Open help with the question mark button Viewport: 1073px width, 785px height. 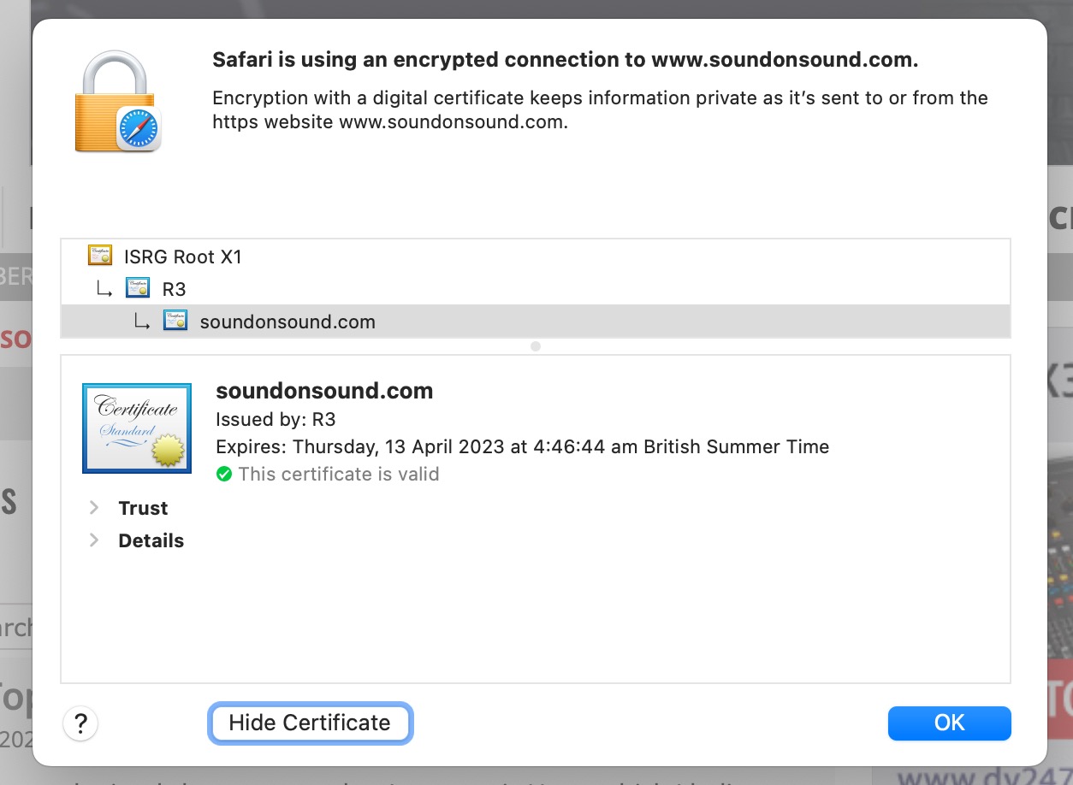[x=80, y=723]
